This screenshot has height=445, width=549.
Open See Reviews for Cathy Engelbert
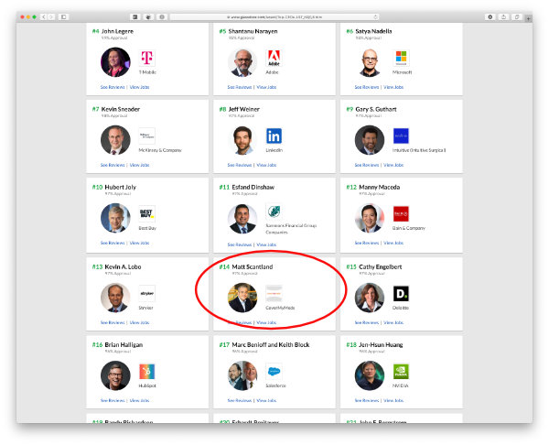point(367,322)
